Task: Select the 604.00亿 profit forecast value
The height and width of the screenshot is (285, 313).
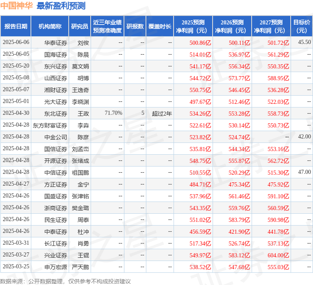Action: tap(278, 255)
